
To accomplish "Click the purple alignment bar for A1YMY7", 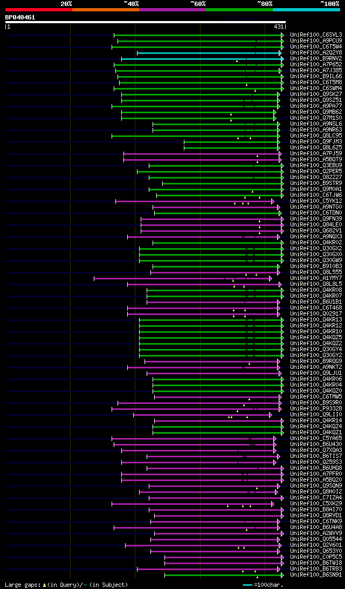I will point(182,278).
